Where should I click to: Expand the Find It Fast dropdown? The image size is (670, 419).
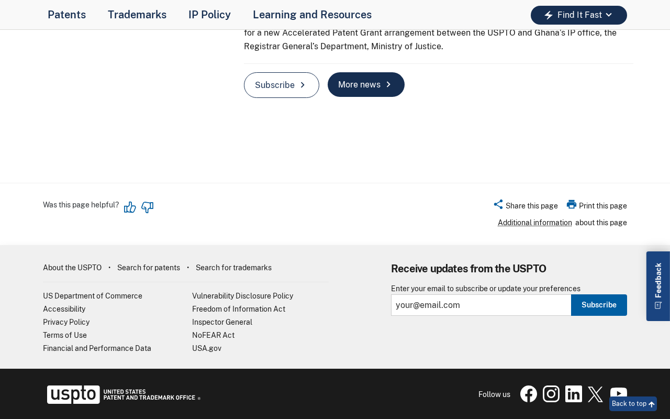[579, 15]
